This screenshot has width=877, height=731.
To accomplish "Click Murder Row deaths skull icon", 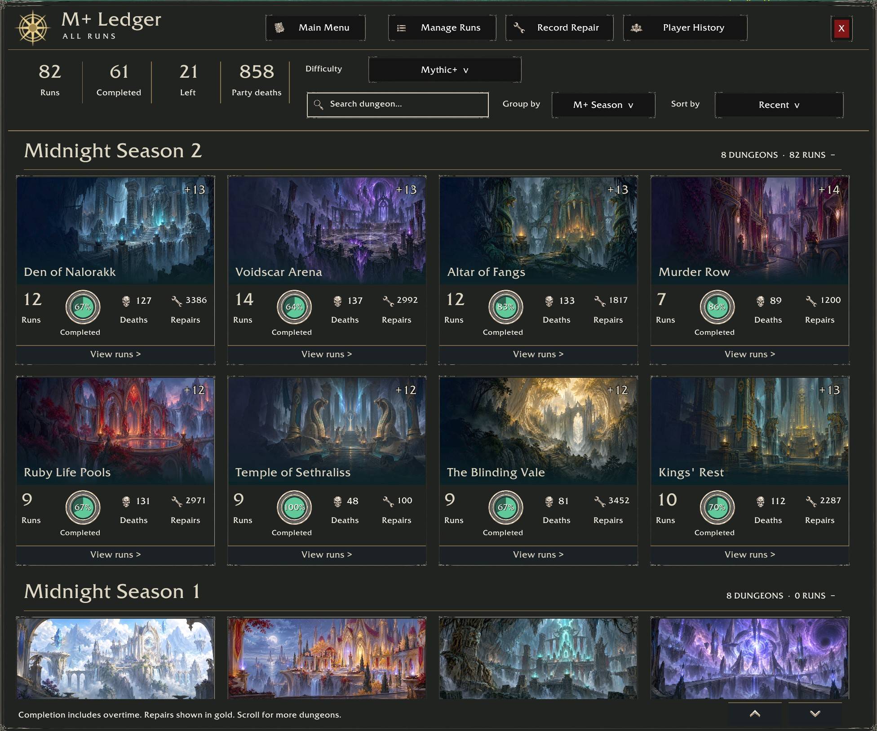I will pos(760,301).
